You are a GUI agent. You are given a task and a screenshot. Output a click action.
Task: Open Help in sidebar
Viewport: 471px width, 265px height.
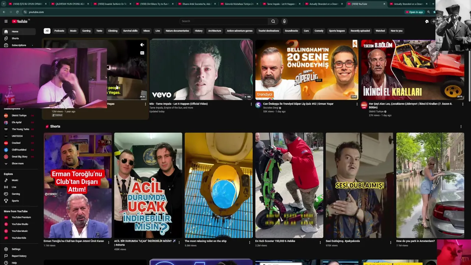pyautogui.click(x=14, y=263)
